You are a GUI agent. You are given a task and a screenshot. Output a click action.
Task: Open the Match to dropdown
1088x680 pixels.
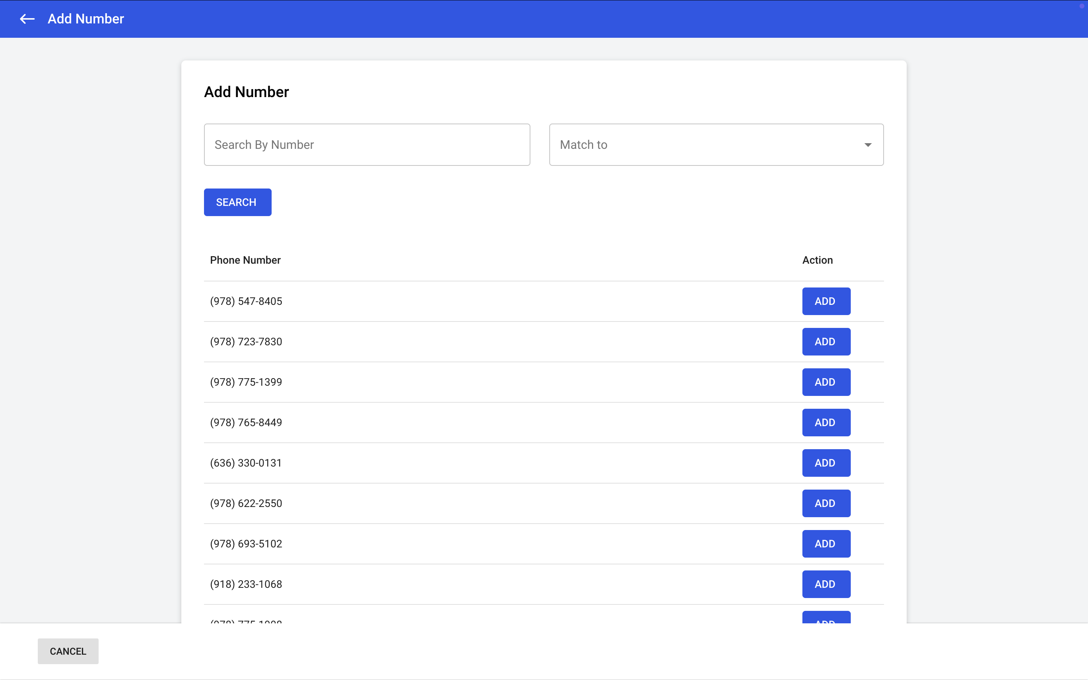(716, 145)
